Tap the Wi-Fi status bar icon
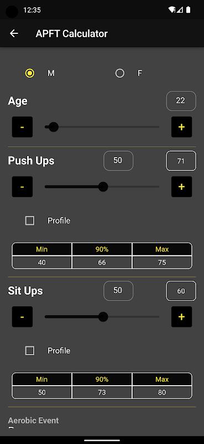204x444 pixels. pos(171,10)
